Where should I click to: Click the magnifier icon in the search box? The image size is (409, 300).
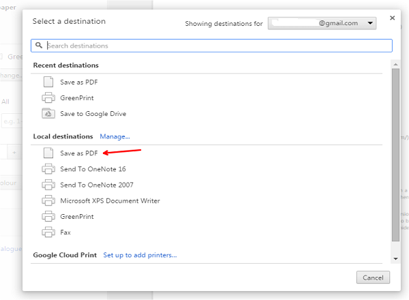[x=39, y=46]
